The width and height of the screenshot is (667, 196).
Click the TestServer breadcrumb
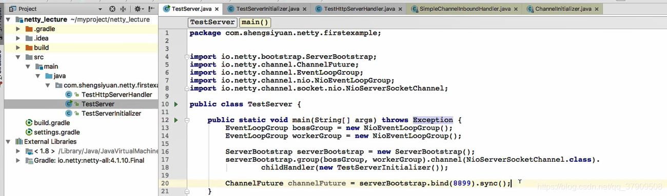212,22
